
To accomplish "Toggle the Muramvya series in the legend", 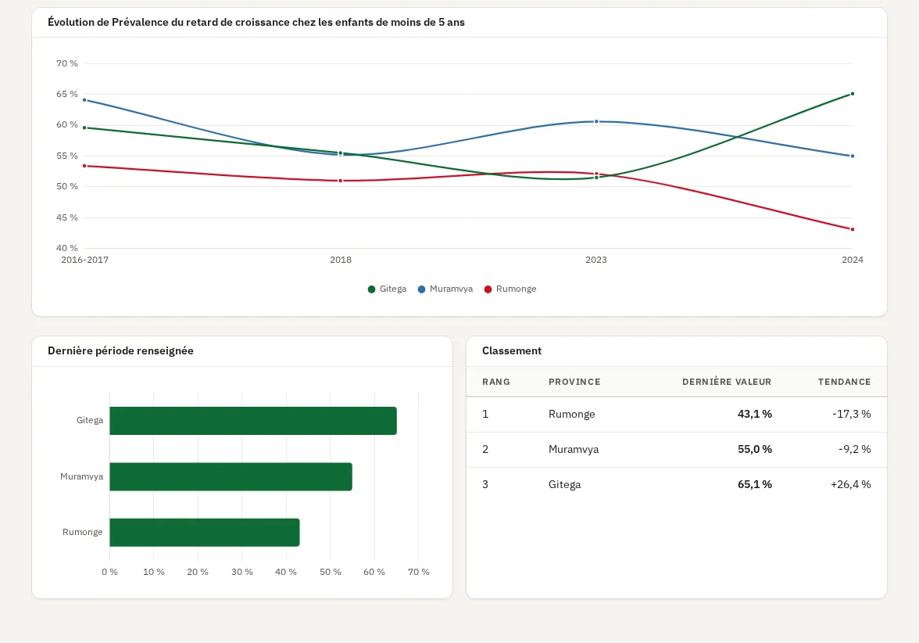I will 445,289.
